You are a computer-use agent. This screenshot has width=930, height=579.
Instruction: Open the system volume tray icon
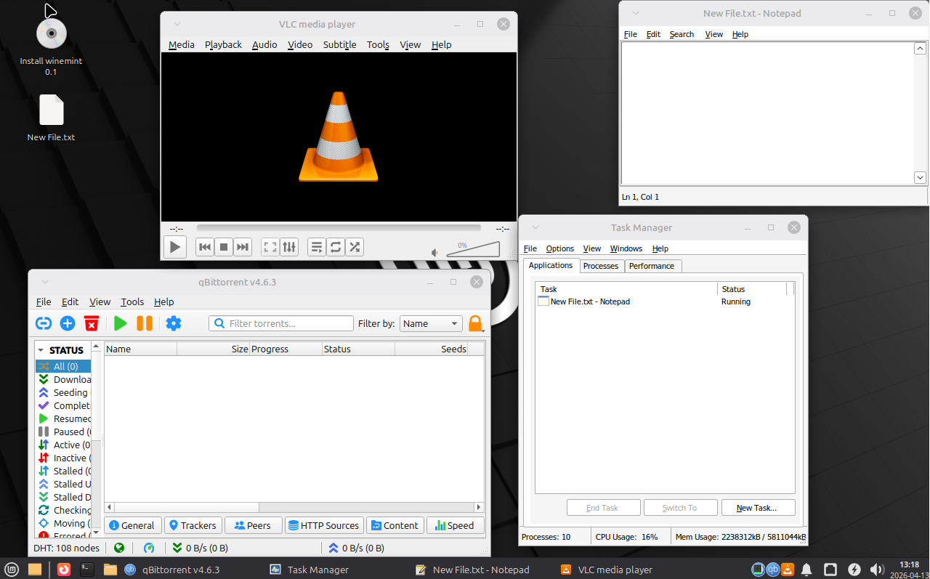(877, 570)
